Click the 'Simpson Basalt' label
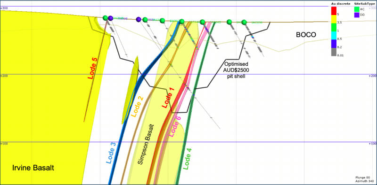 pyautogui.click(x=146, y=144)
